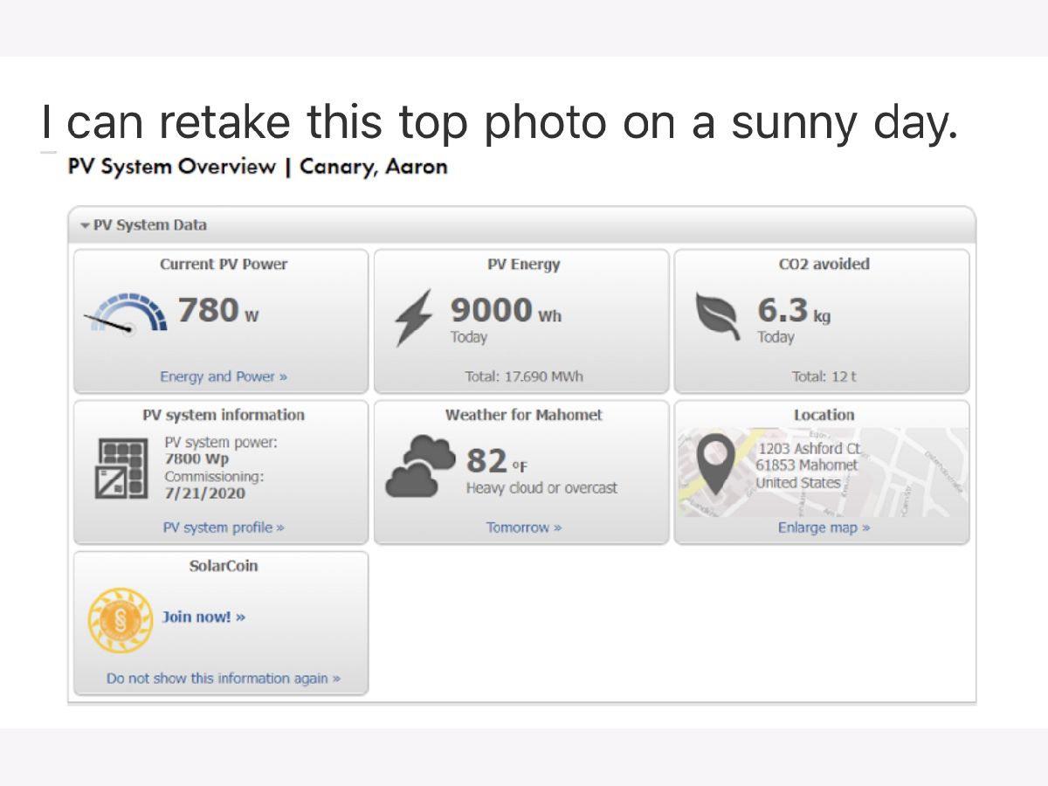Open the PV system profile link
The width and height of the screenshot is (1048, 786).
224,527
